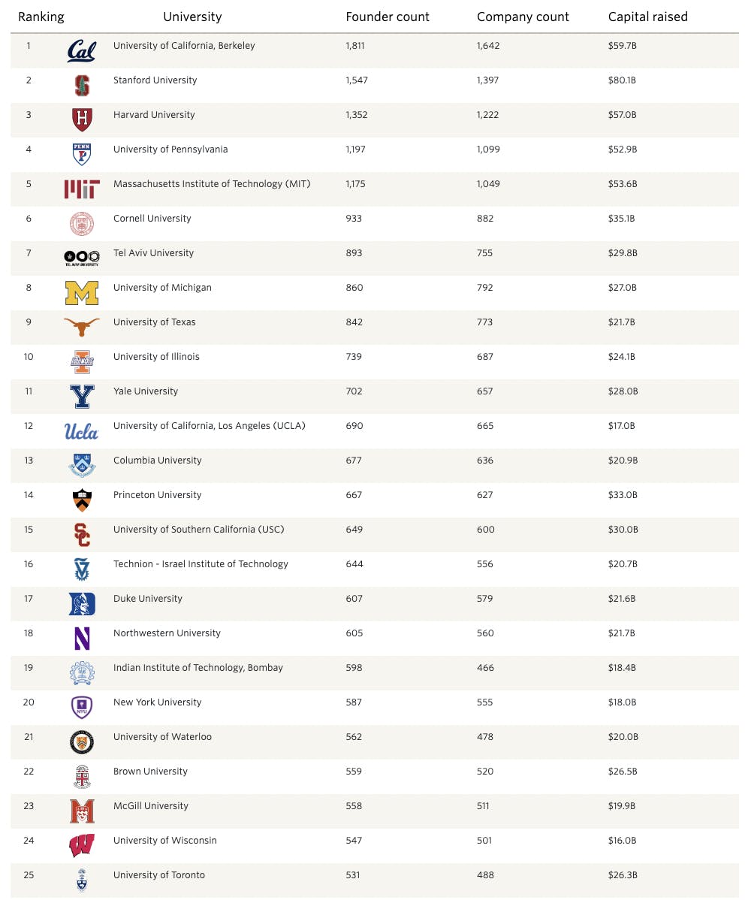Click the University of Waterloo name
The height and width of the screenshot is (900, 745).
162,737
